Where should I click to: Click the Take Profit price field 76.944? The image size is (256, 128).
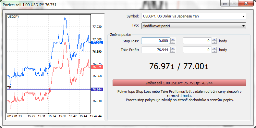pyautogui.click(x=156, y=50)
